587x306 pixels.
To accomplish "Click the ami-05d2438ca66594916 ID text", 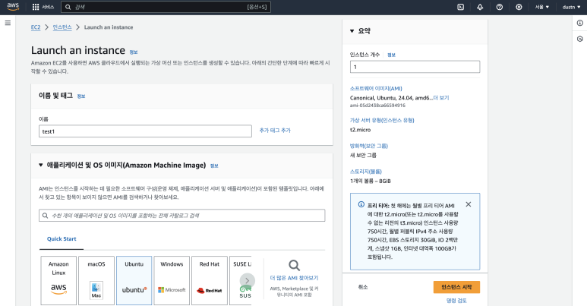I will [x=377, y=106].
